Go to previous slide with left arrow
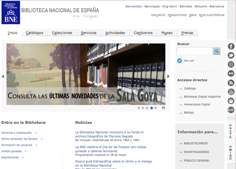Image resolution: width=236 pixels, height=169 pixels. point(3,76)
